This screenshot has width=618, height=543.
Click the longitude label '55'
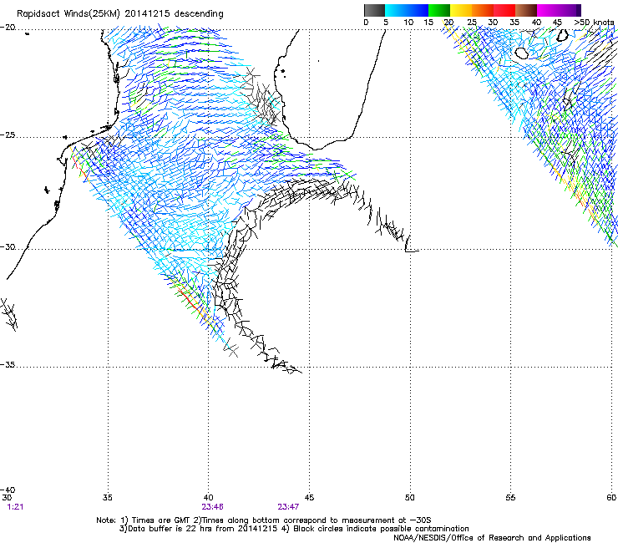(x=510, y=498)
